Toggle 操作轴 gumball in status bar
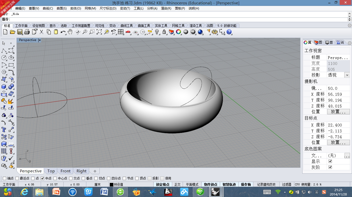 246,184
